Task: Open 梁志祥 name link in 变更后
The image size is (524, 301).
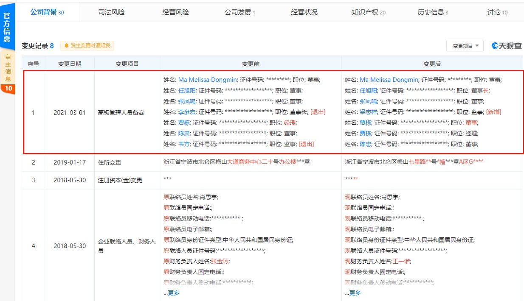Action: (x=368, y=112)
